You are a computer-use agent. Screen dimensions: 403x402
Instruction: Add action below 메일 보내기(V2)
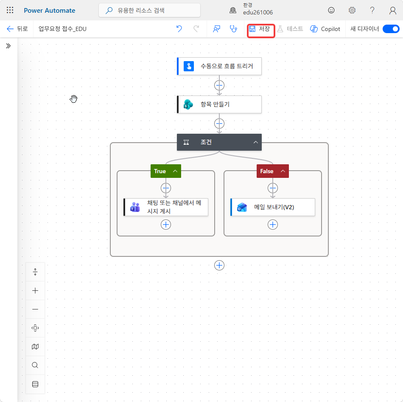coord(273,225)
